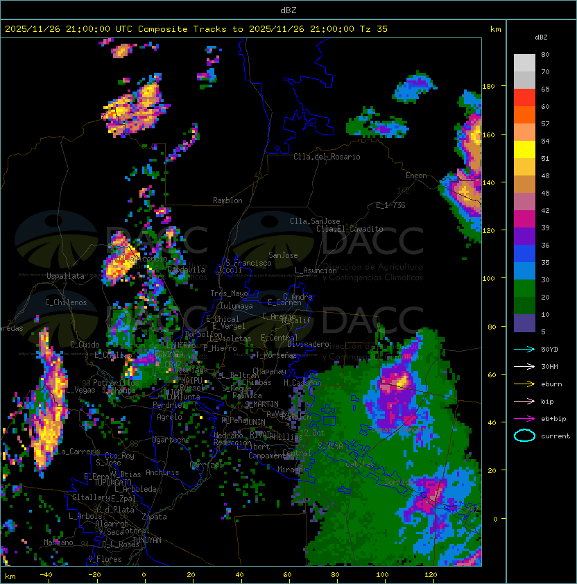Image resolution: width=577 pixels, height=584 pixels.
Task: Click the 'S_Francisco' map label
Action: coord(248,263)
